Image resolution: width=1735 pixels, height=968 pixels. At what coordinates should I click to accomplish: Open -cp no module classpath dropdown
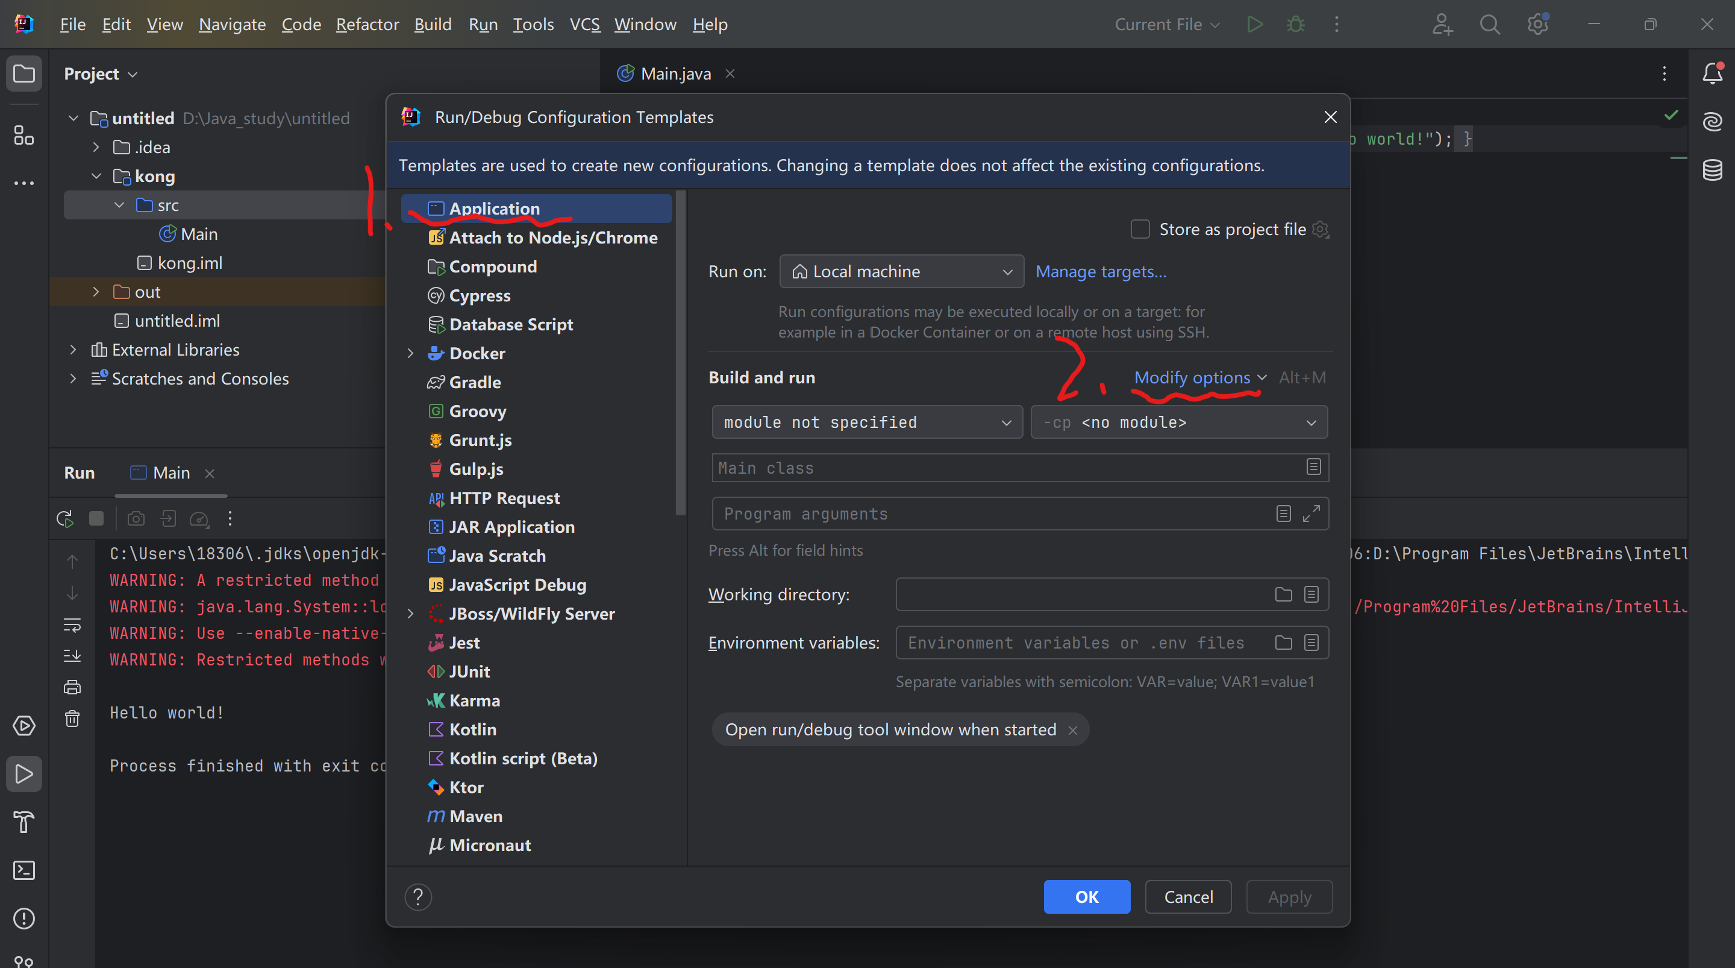coord(1179,422)
